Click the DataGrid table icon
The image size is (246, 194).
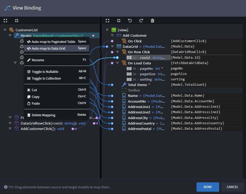click(x=119, y=46)
